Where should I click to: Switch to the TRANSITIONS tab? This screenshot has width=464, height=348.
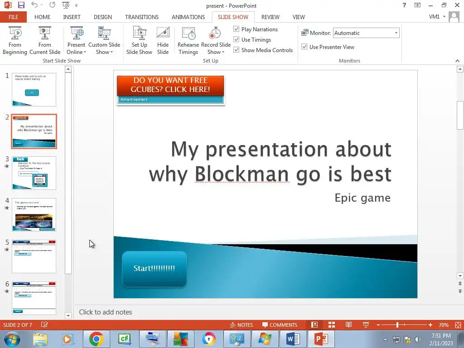click(142, 17)
